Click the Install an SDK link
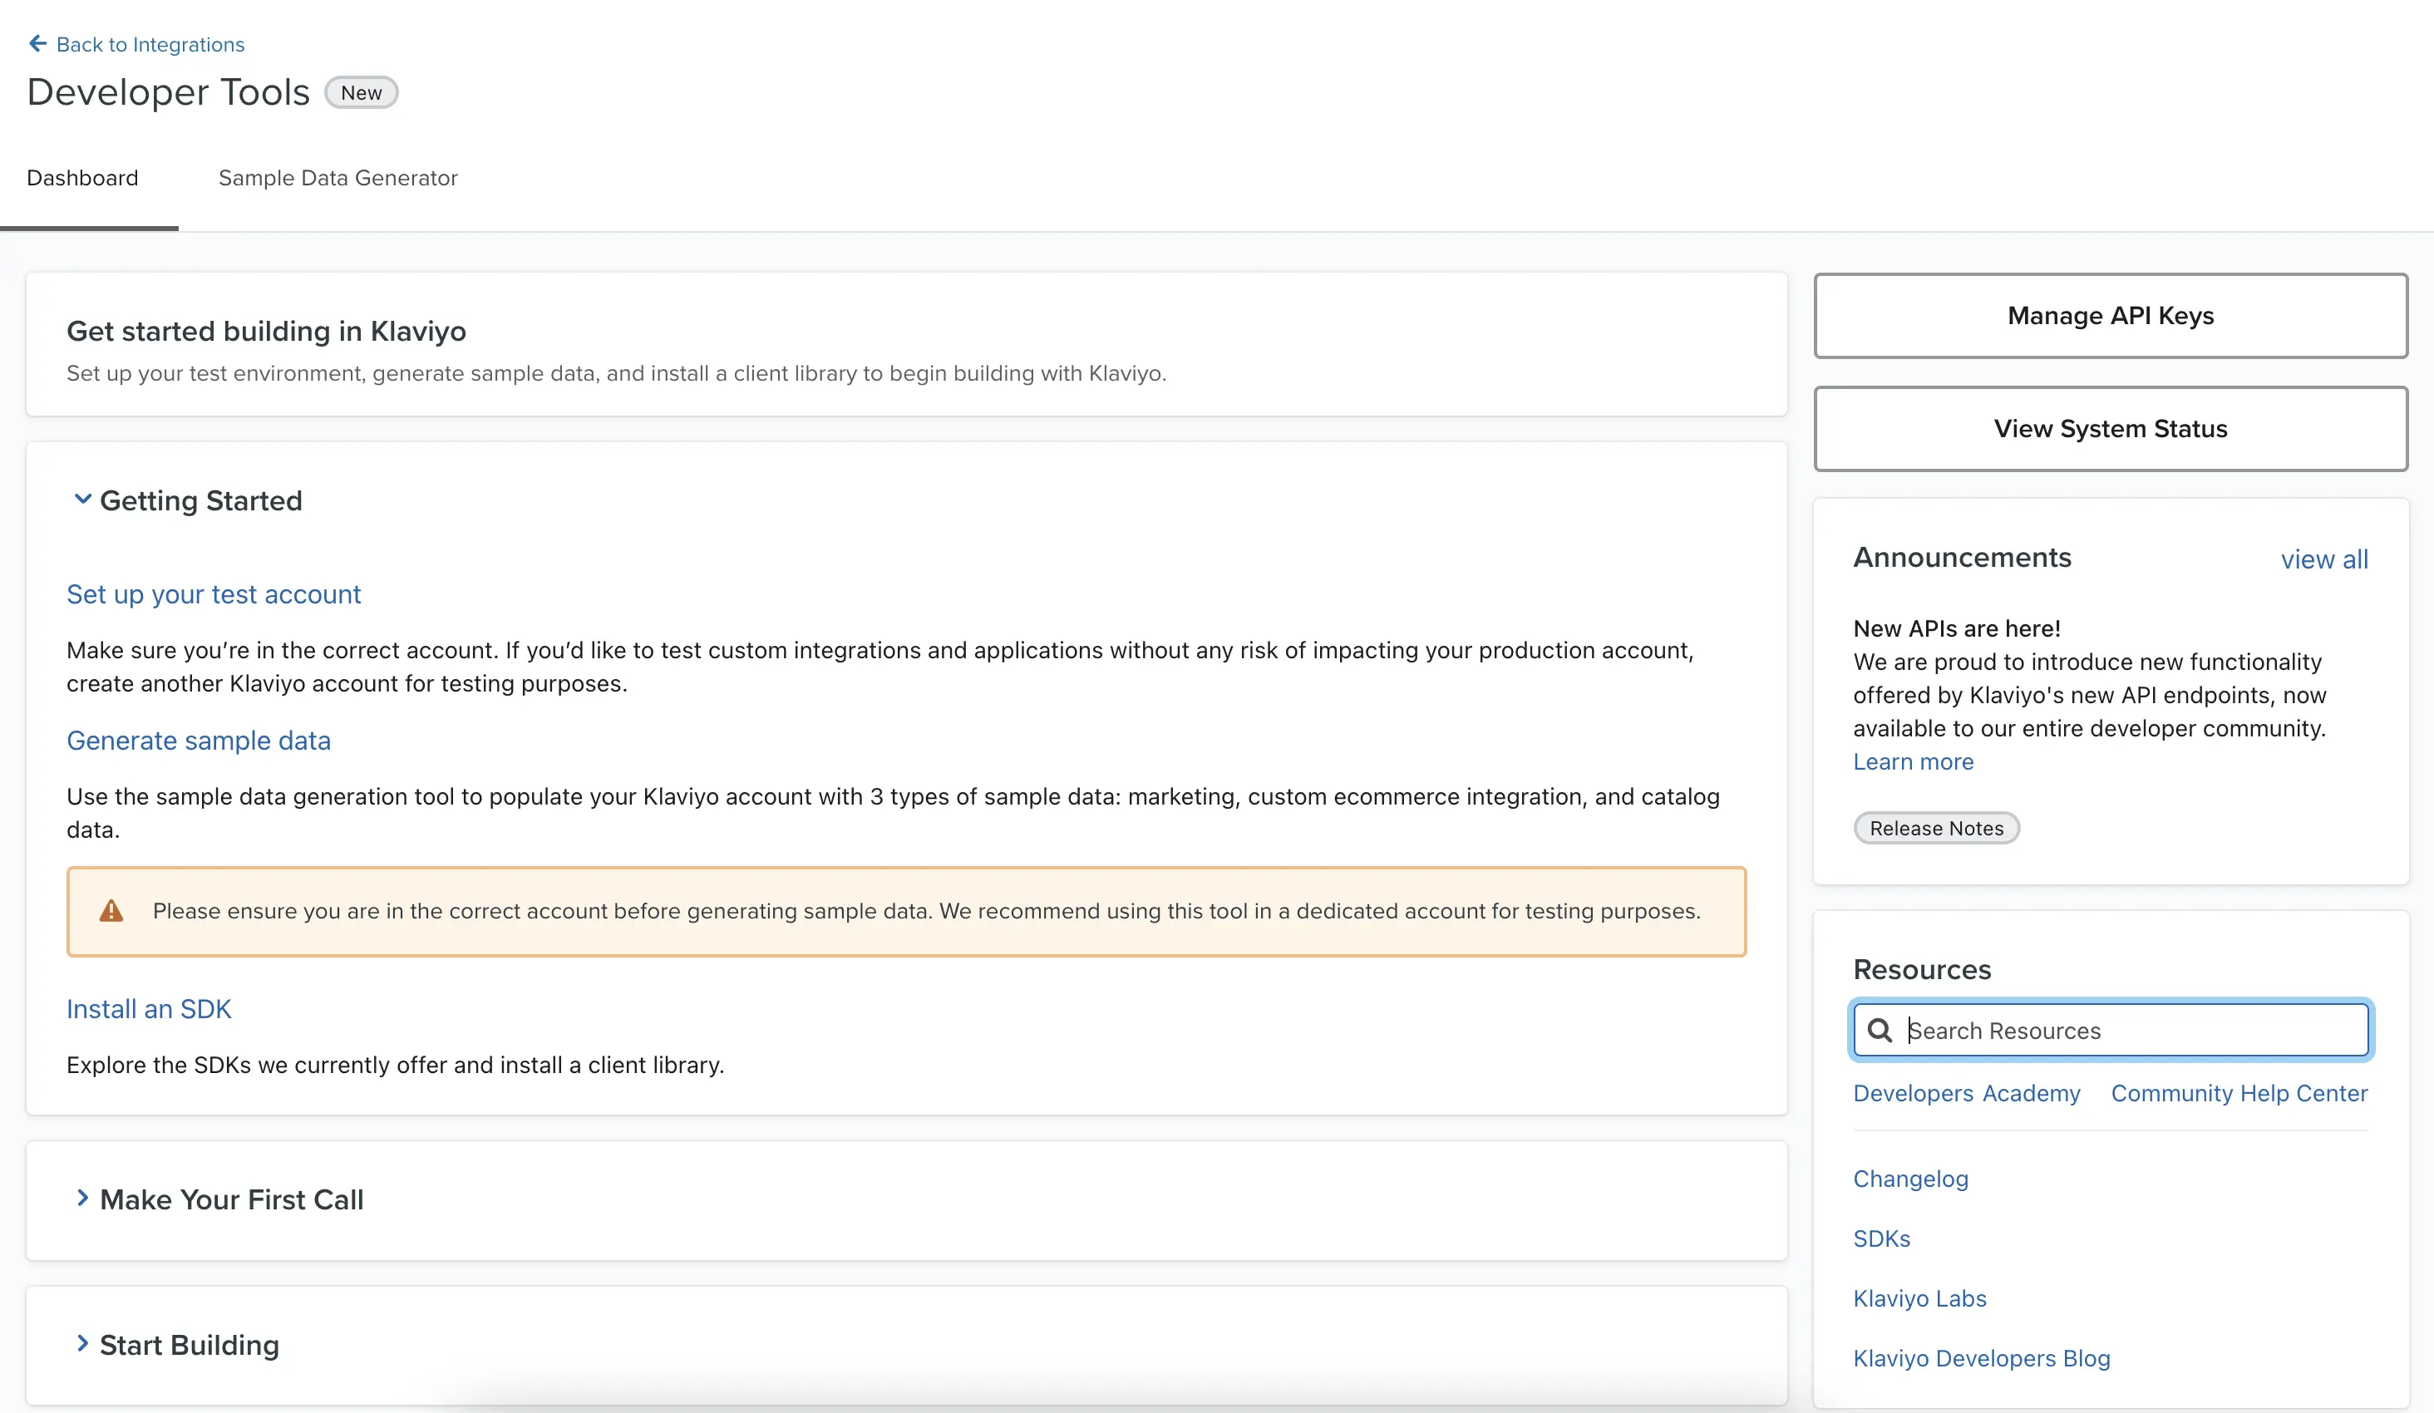This screenshot has width=2434, height=1413. coord(149,1009)
